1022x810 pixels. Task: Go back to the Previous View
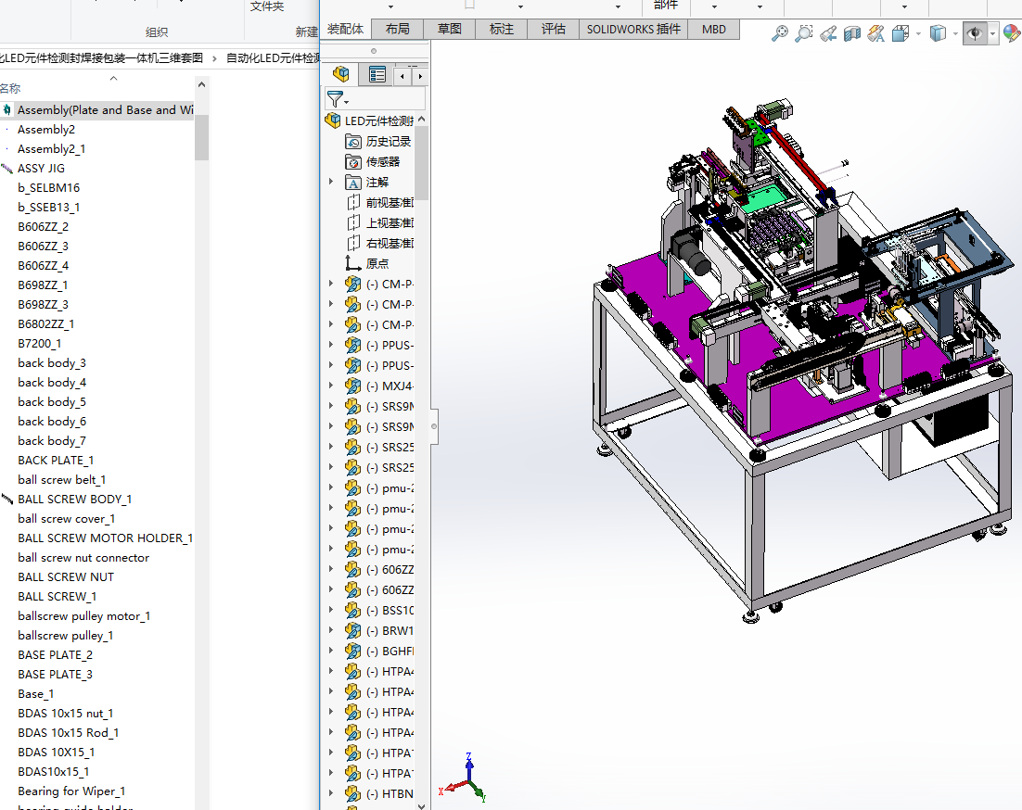click(x=828, y=33)
